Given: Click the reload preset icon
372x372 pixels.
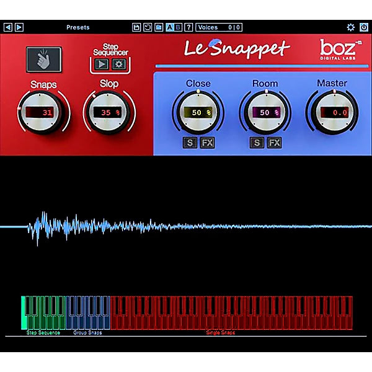Looking at the screenshot, I should 148,27.
